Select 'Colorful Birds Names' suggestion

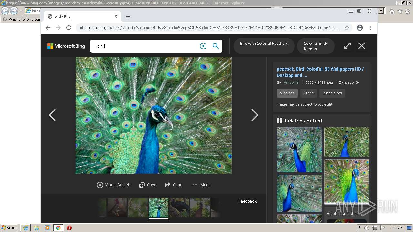point(316,46)
